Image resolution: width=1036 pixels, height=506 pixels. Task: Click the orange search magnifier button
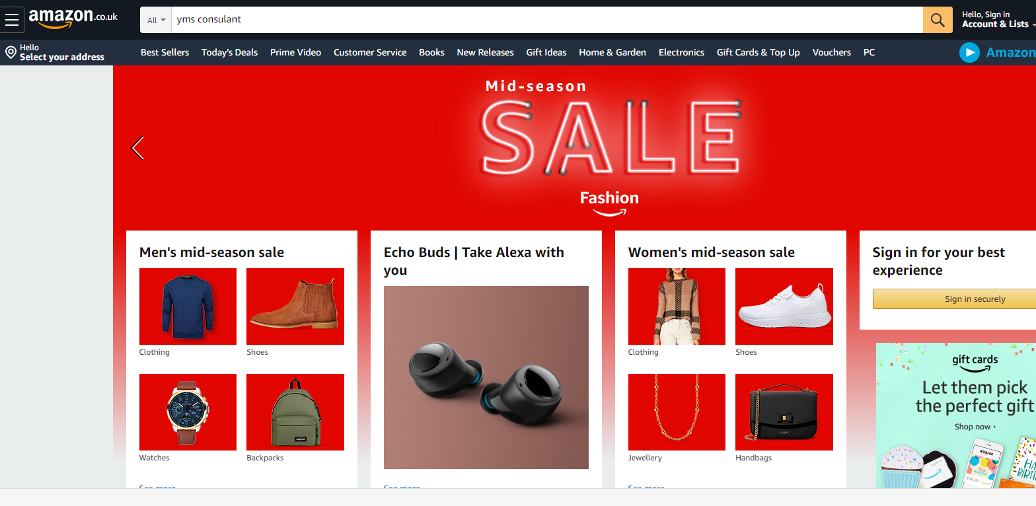point(938,20)
